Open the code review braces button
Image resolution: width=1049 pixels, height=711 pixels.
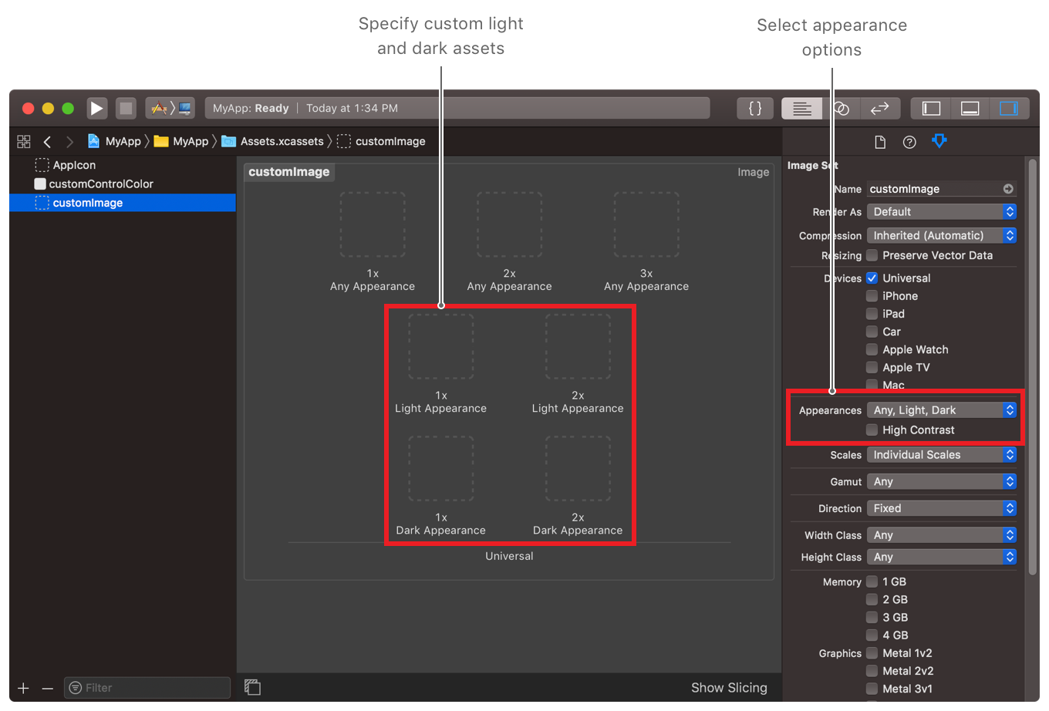(x=755, y=109)
